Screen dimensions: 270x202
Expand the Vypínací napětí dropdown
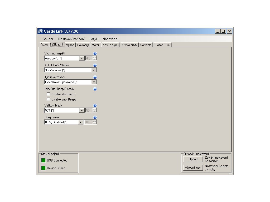click(82, 58)
